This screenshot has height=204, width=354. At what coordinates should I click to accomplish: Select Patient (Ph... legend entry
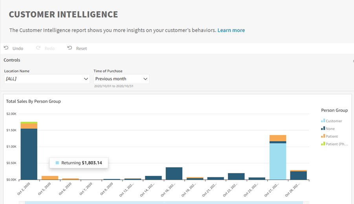pos(334,144)
